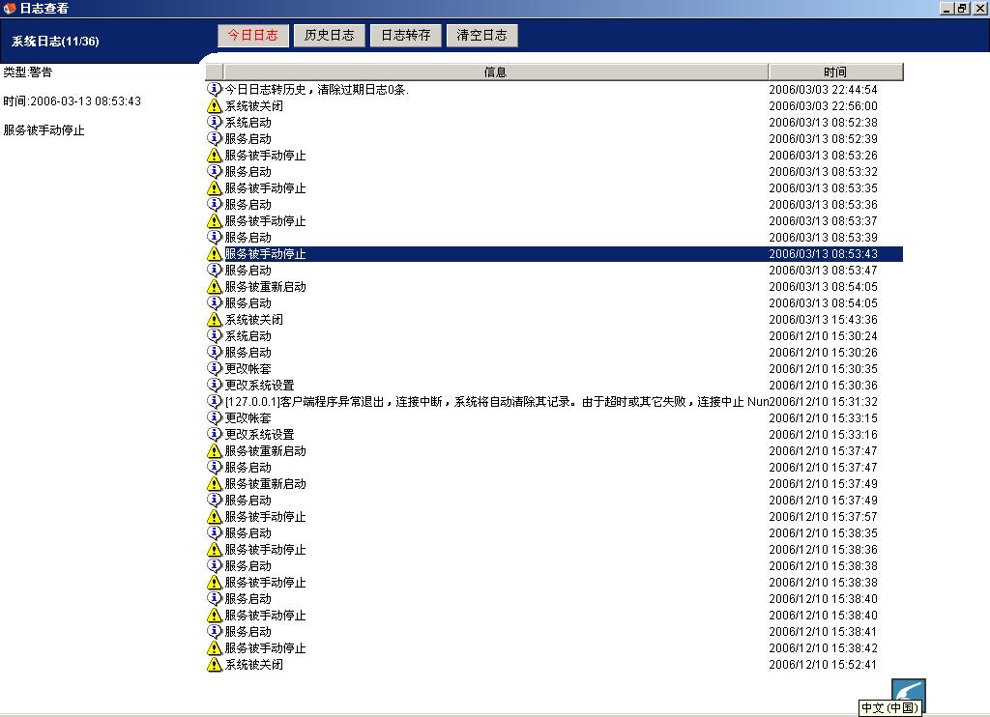The width and height of the screenshot is (990, 717).
Task: Select 服务启动 text at 08:53:47
Action: (248, 271)
